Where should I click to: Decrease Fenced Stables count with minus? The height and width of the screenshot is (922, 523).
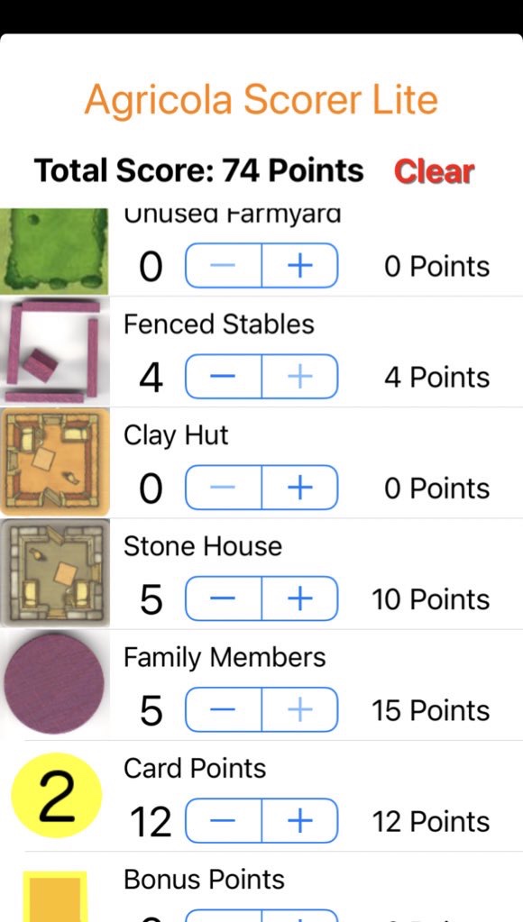(224, 377)
